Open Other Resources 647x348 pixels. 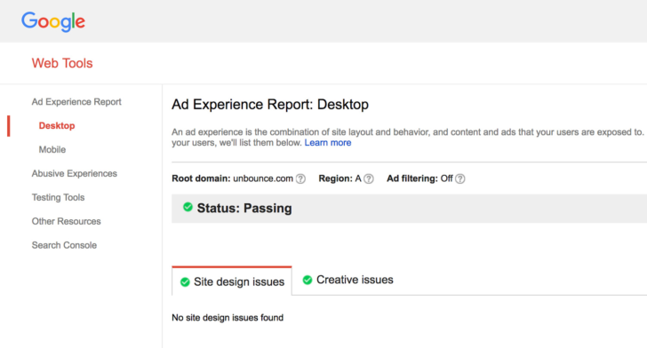click(x=66, y=221)
